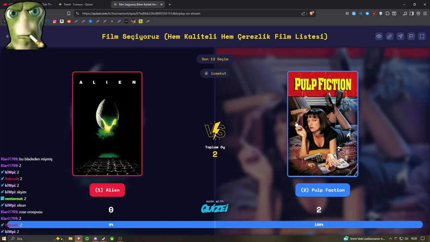The height and width of the screenshot is (242, 430).
Task: Click chat message 'bu bladeden miymiş'
Action: coord(36,159)
